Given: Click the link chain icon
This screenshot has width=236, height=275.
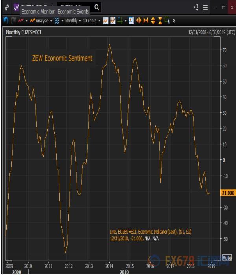Looking at the screenshot, I should point(7,7).
